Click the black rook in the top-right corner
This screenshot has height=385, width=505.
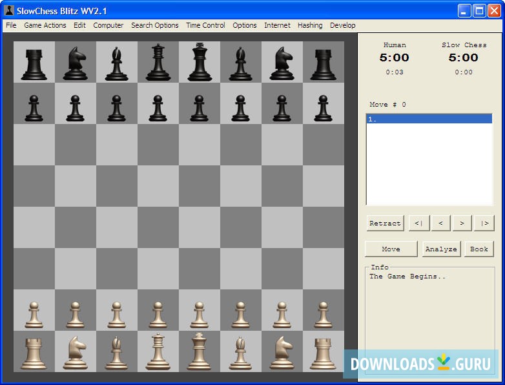[x=323, y=62]
